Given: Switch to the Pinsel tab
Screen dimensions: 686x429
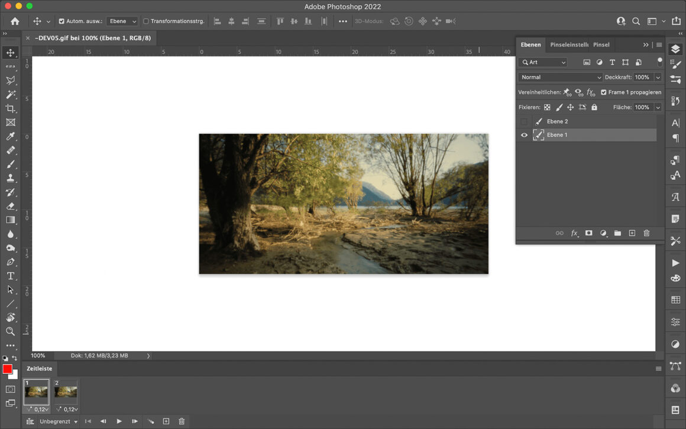Looking at the screenshot, I should (601, 45).
